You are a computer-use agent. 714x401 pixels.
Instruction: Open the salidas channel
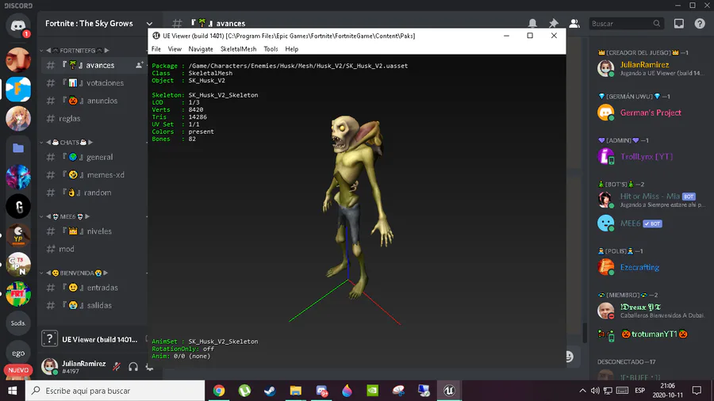click(94, 305)
